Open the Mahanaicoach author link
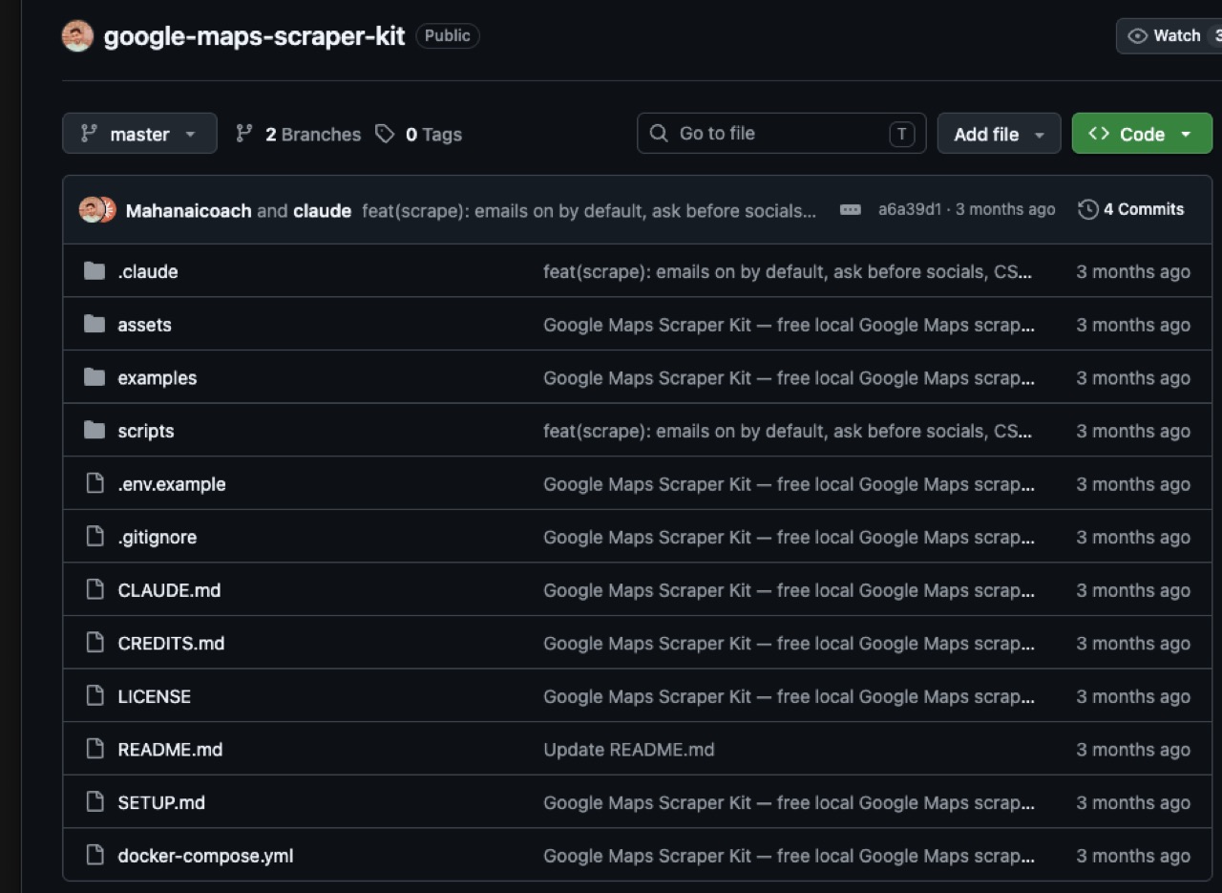This screenshot has width=1222, height=893. pos(189,210)
